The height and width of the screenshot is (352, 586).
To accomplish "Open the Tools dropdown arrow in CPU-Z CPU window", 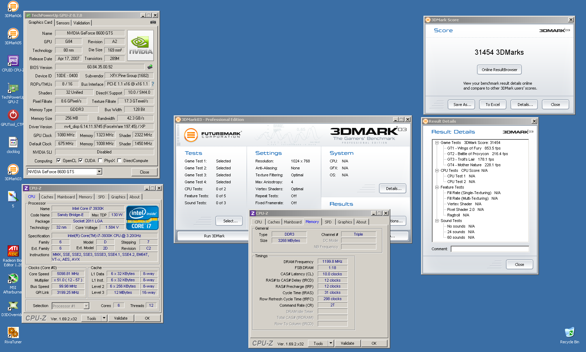I will coord(104,318).
